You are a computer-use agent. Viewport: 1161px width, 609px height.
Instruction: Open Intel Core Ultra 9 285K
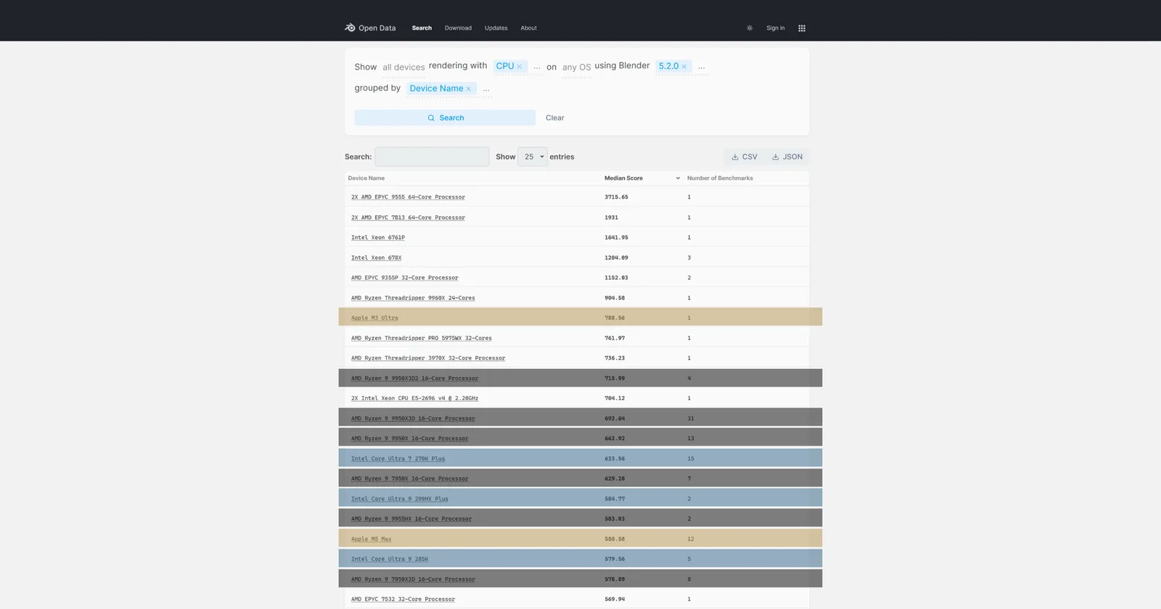click(x=390, y=560)
